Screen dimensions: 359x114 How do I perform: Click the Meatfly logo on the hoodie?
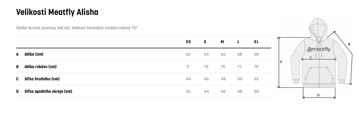coord(318,50)
